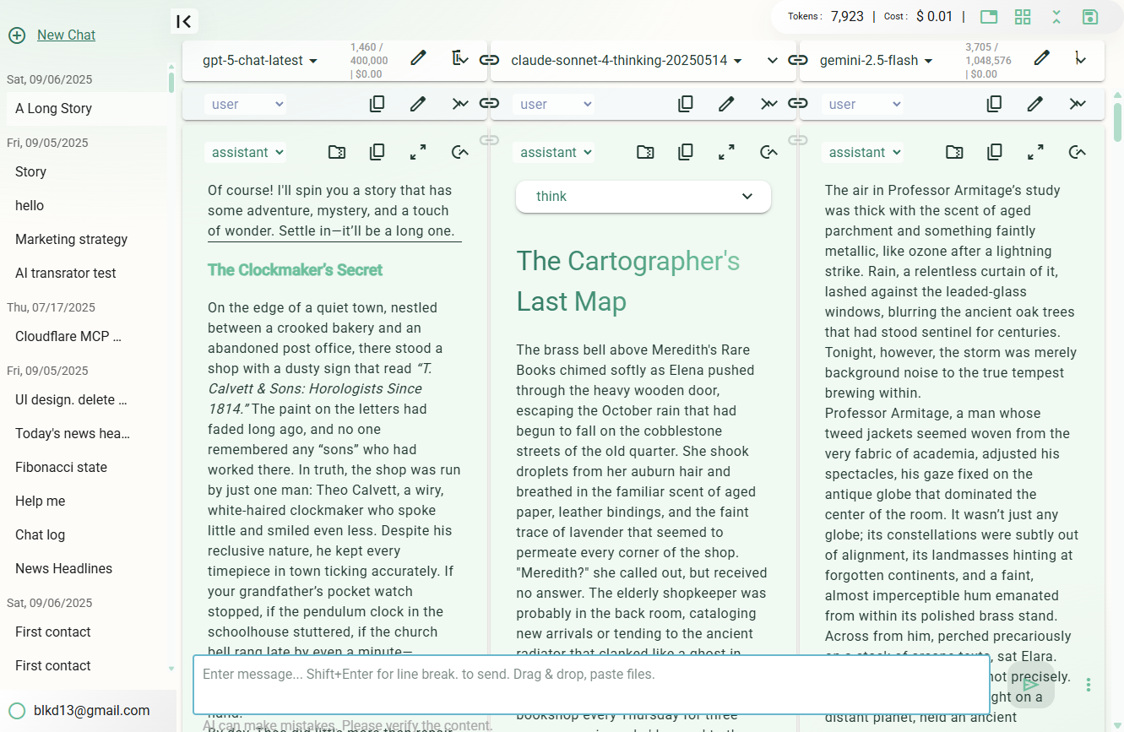The image size is (1124, 732).
Task: Enable the dimmed link between gpt-5 and claude assistant rows
Action: (x=489, y=139)
